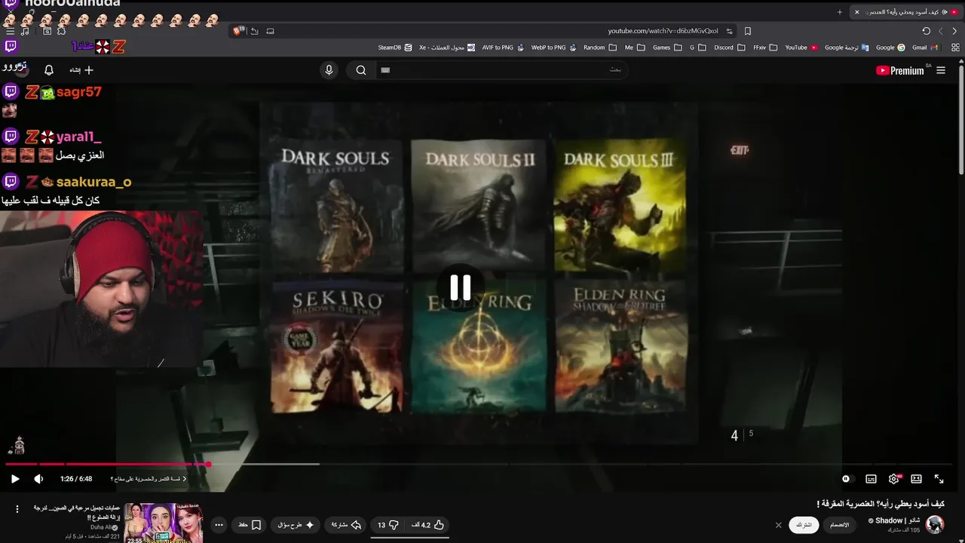The width and height of the screenshot is (965, 543).
Task: Click the sagr57 username in chat overlay
Action: click(78, 92)
